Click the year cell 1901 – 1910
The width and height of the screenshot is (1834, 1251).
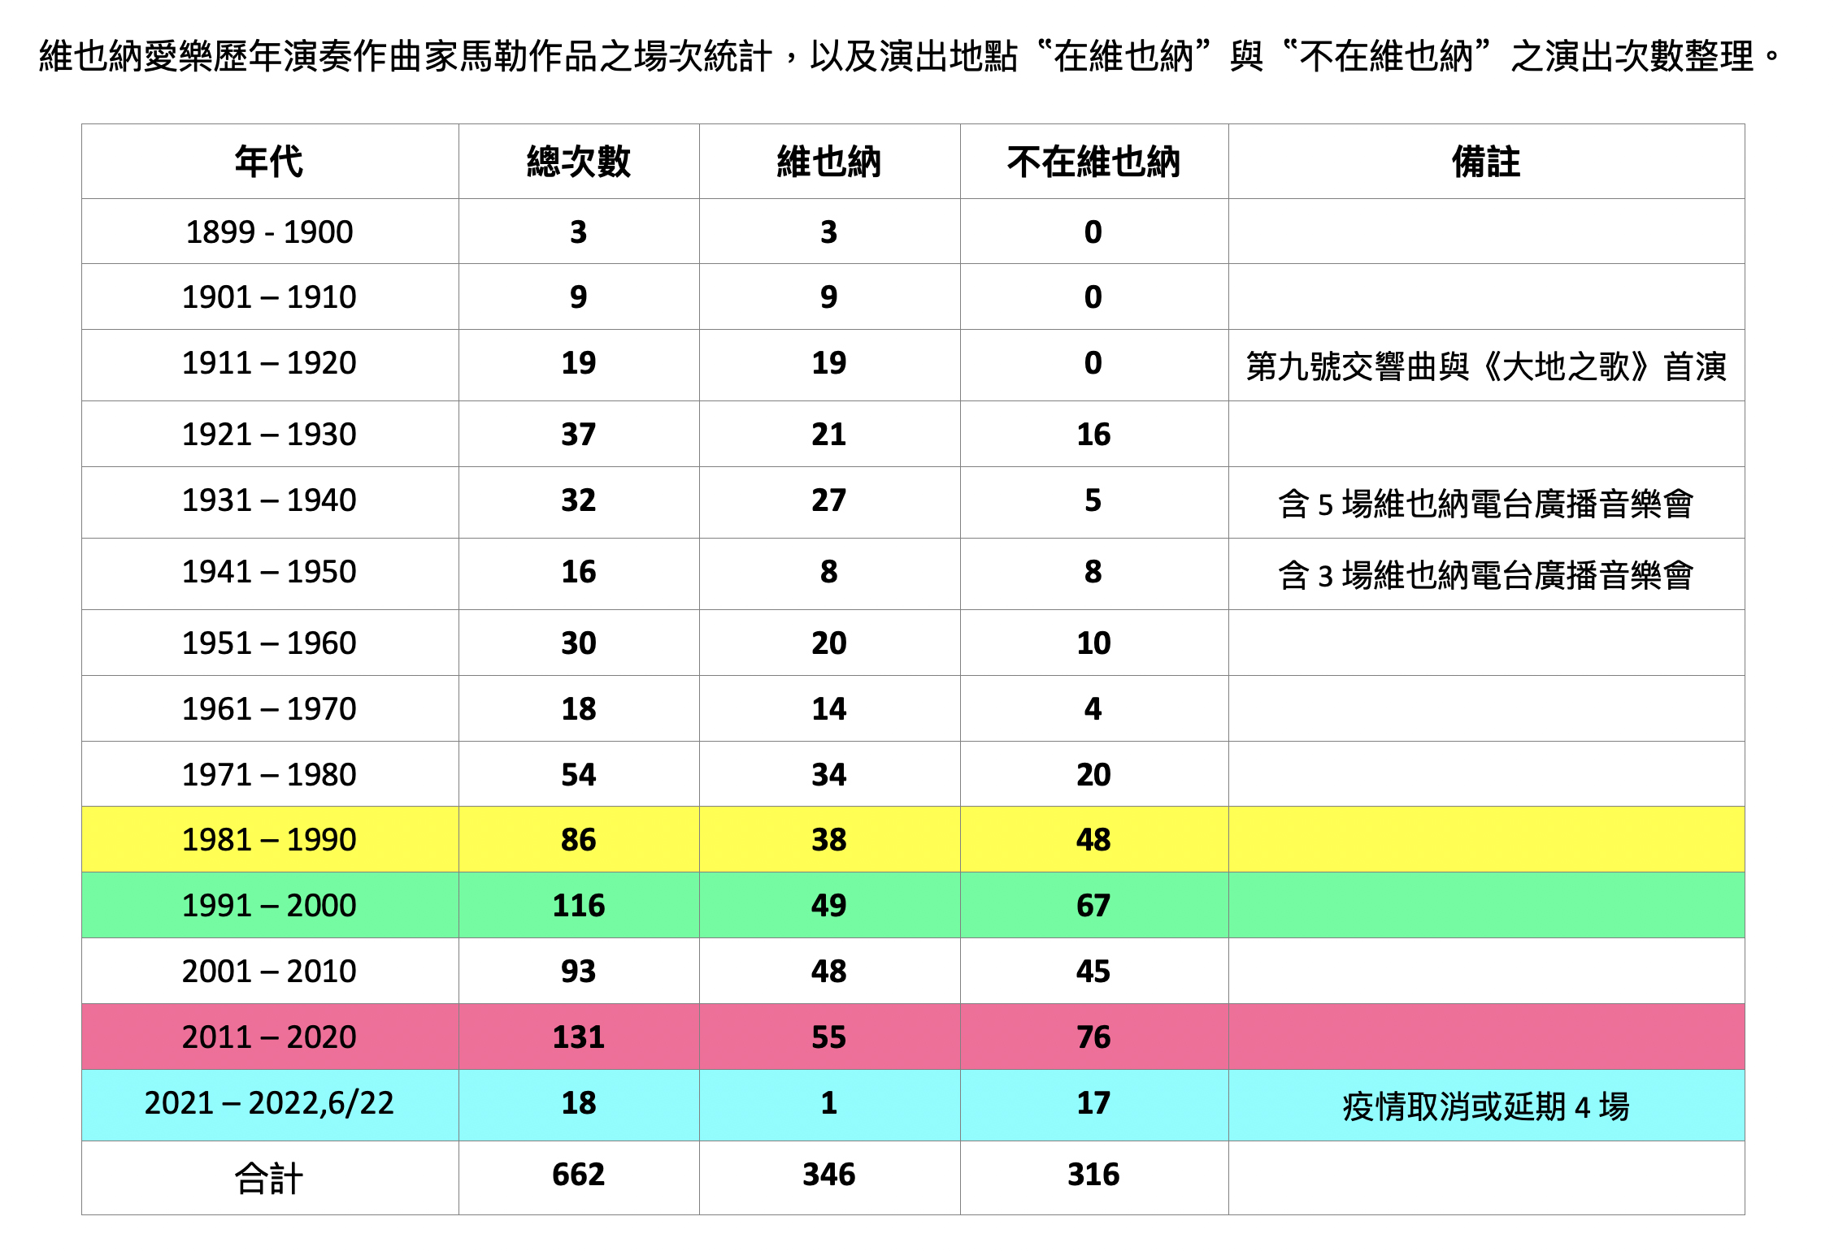pyautogui.click(x=269, y=297)
